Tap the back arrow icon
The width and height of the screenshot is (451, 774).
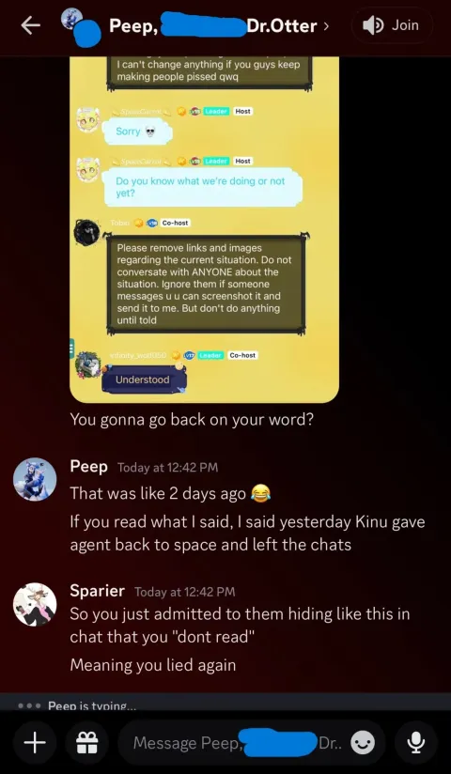pos(31,26)
